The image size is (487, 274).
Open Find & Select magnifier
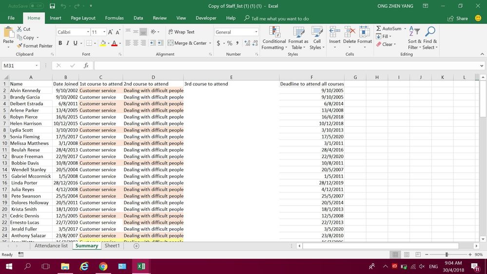coord(430,38)
